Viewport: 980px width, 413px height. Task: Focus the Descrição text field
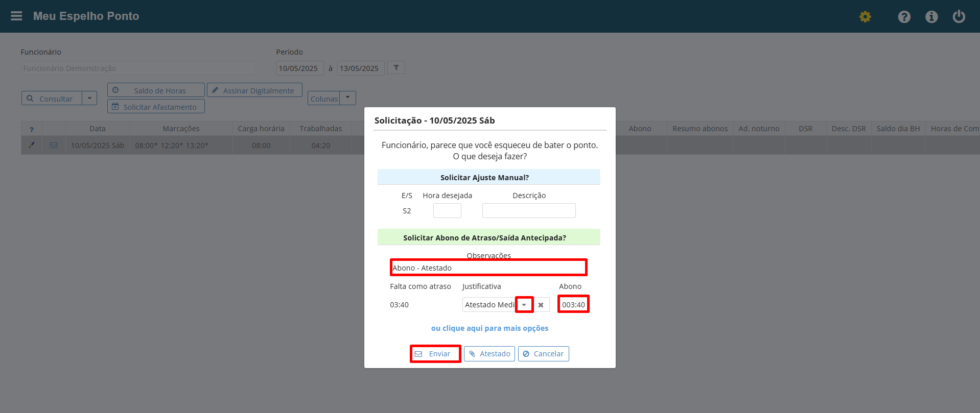[x=529, y=211]
